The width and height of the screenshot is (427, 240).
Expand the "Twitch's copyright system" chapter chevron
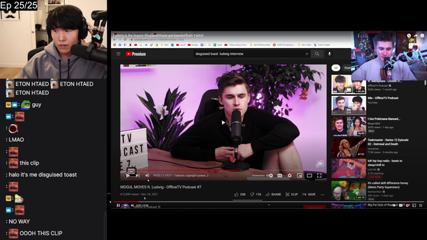point(207,175)
